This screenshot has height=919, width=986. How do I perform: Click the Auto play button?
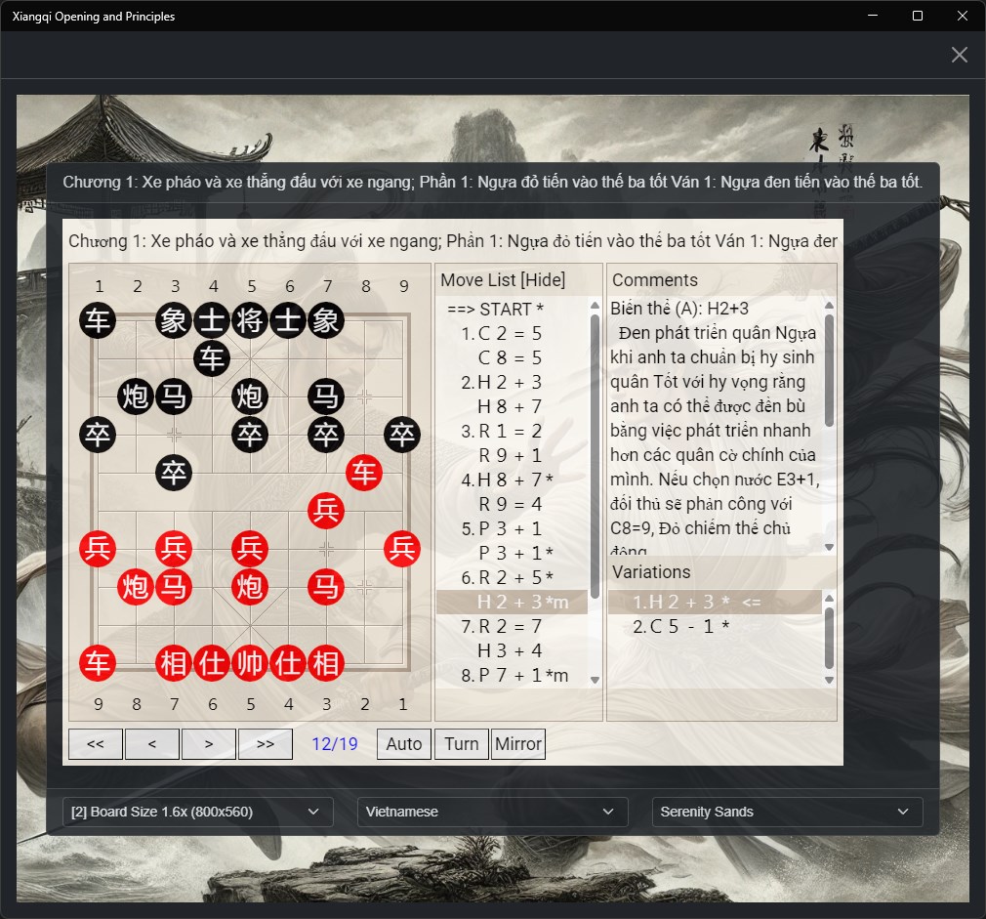[404, 744]
